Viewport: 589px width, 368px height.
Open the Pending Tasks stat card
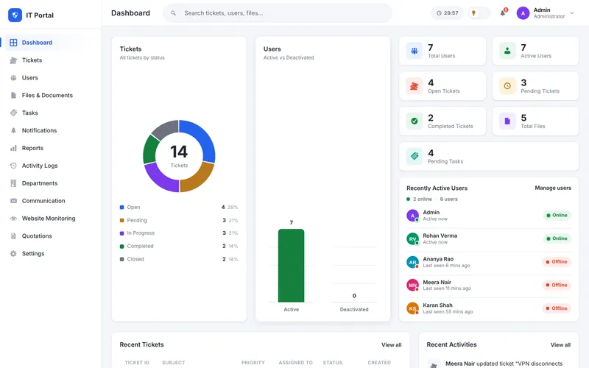(489, 156)
